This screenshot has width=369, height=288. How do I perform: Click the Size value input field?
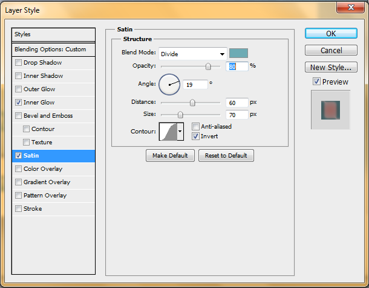coord(237,114)
